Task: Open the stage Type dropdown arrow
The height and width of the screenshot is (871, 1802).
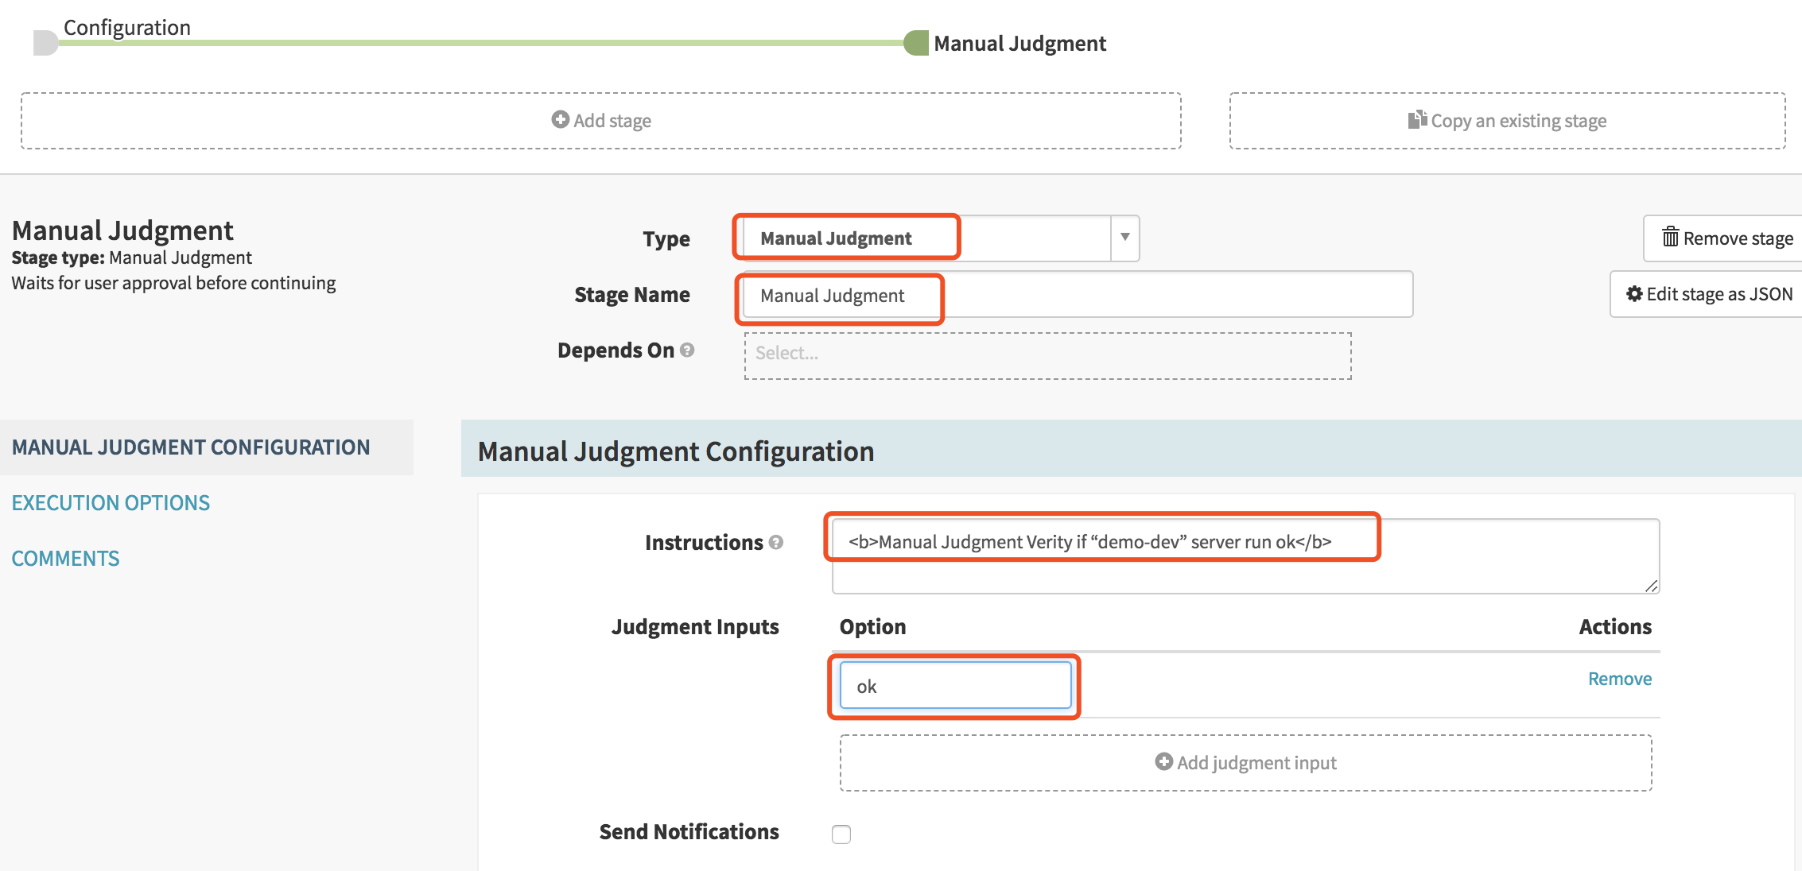Action: 1124,238
